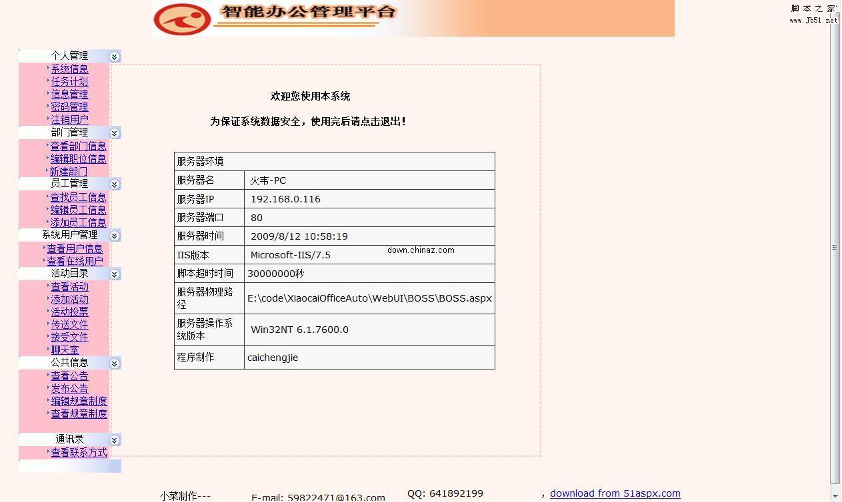Open 查看在线用户 link
This screenshot has width=842, height=502.
coord(75,261)
